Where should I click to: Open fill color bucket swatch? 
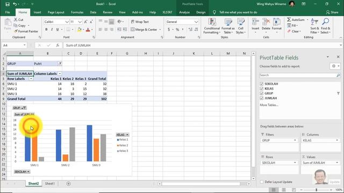(80, 29)
